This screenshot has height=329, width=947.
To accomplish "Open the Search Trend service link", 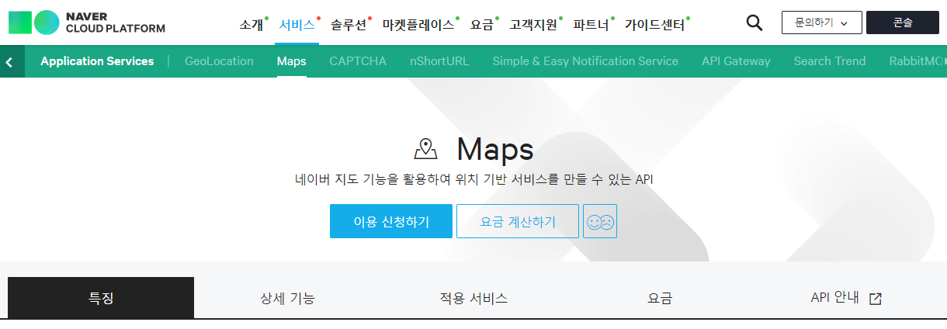I will pos(830,61).
